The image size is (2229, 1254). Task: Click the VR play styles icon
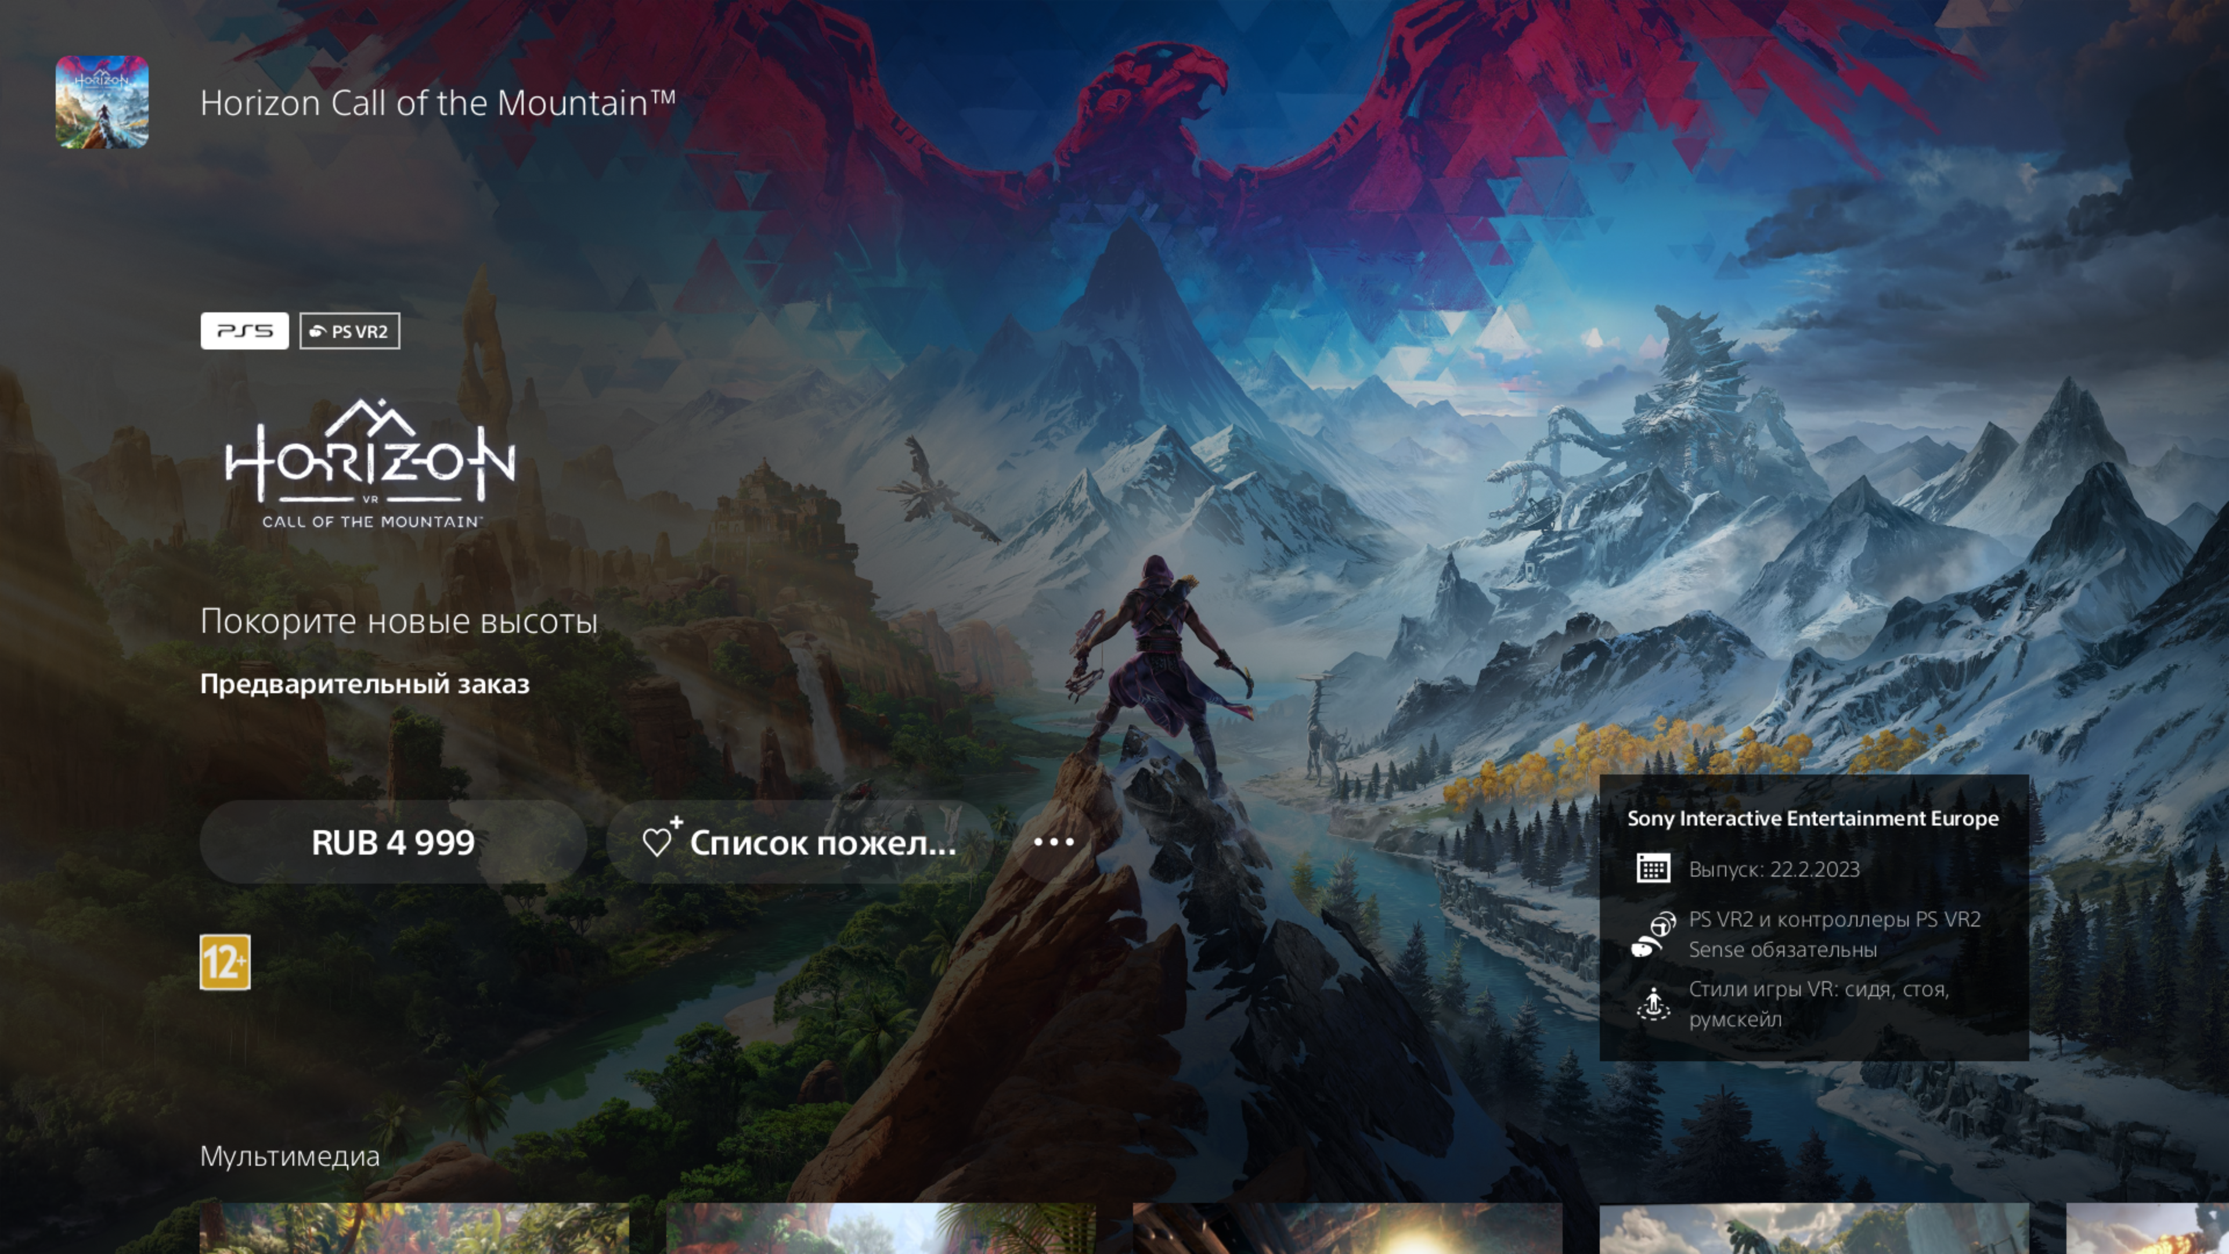(x=1653, y=1004)
